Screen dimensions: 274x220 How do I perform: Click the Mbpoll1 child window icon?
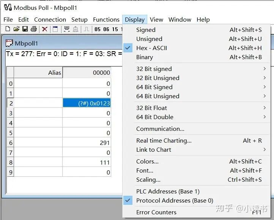(9, 43)
